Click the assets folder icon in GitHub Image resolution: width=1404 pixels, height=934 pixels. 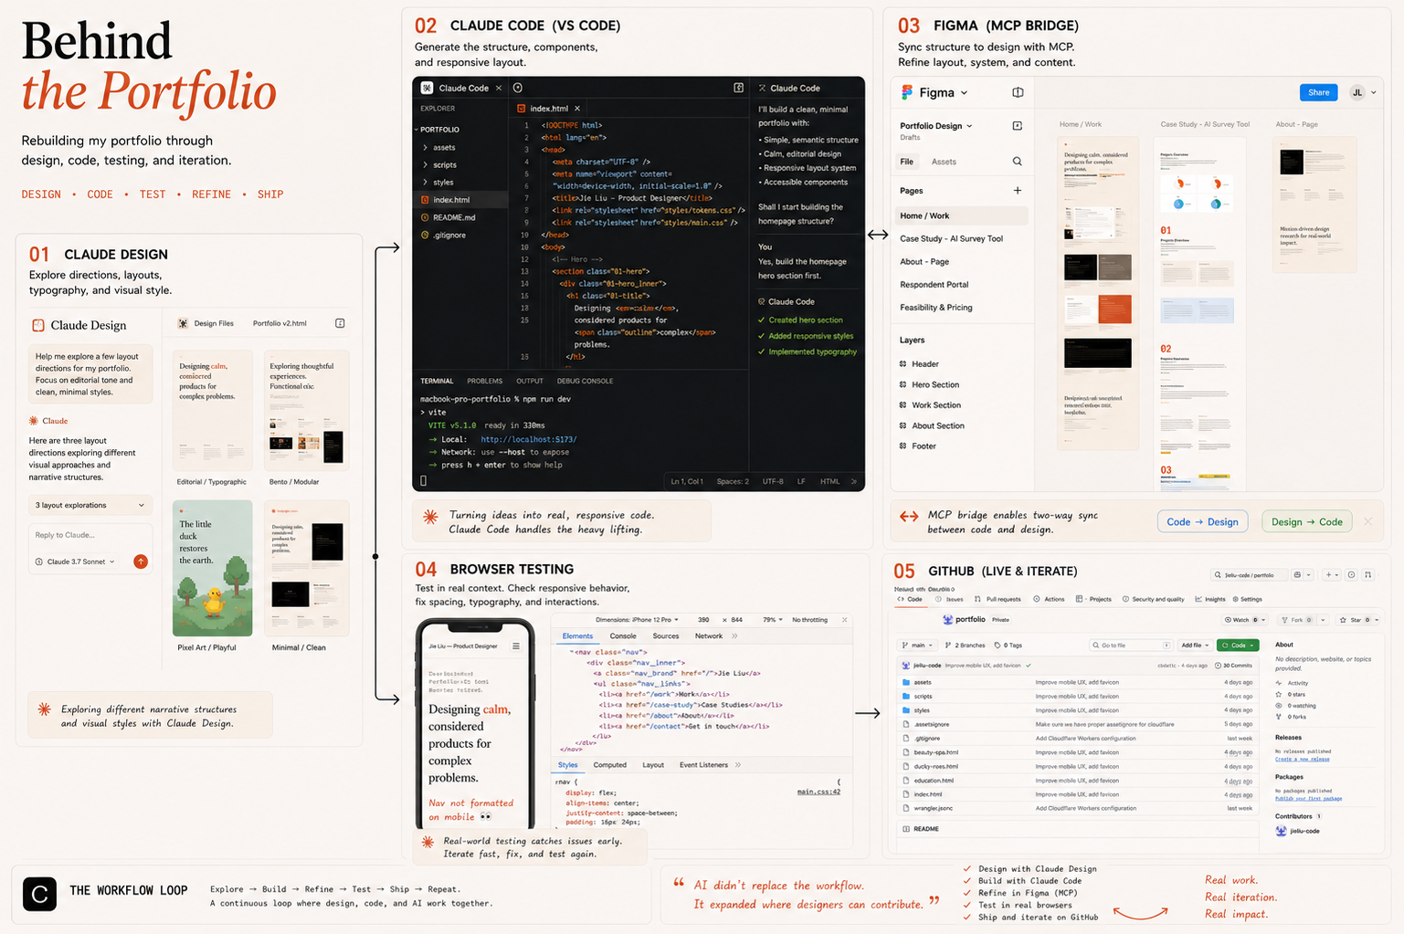pyautogui.click(x=906, y=682)
